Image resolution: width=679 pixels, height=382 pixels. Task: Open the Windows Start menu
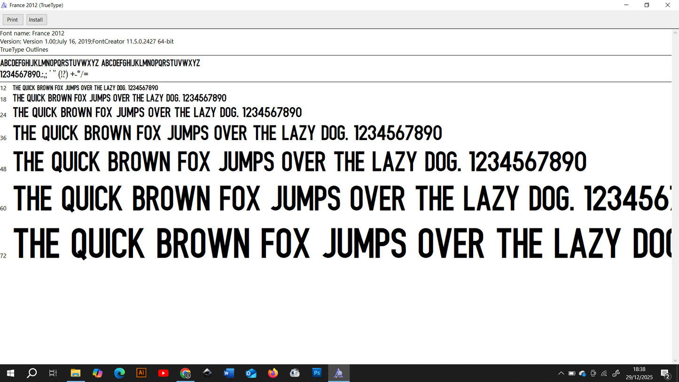10,373
